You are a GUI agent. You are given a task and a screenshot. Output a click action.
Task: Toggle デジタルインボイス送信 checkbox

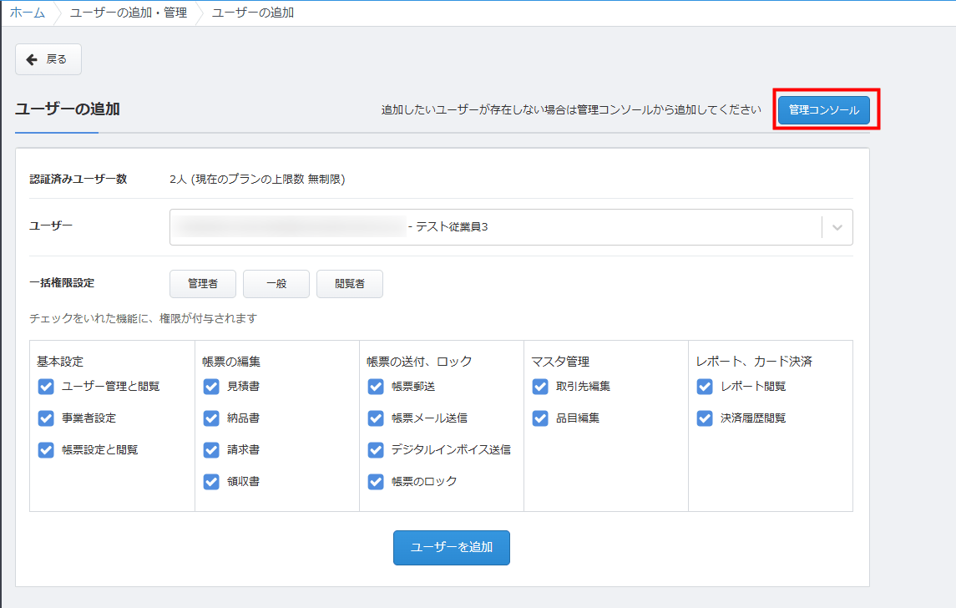(x=376, y=450)
